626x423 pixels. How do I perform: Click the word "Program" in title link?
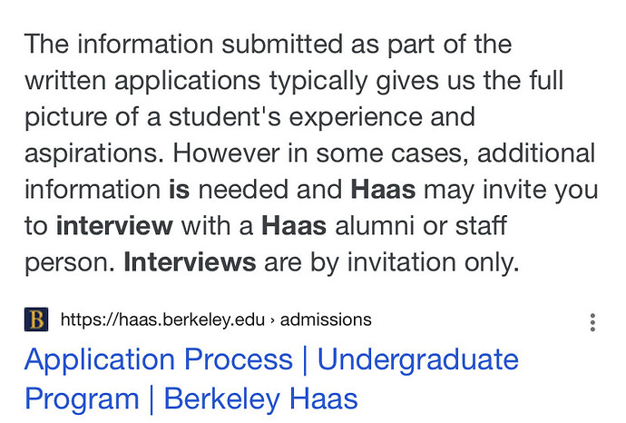[x=82, y=399]
